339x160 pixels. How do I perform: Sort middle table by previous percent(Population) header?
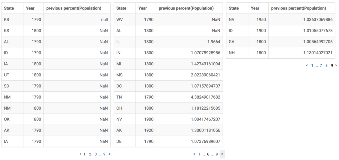186,8
